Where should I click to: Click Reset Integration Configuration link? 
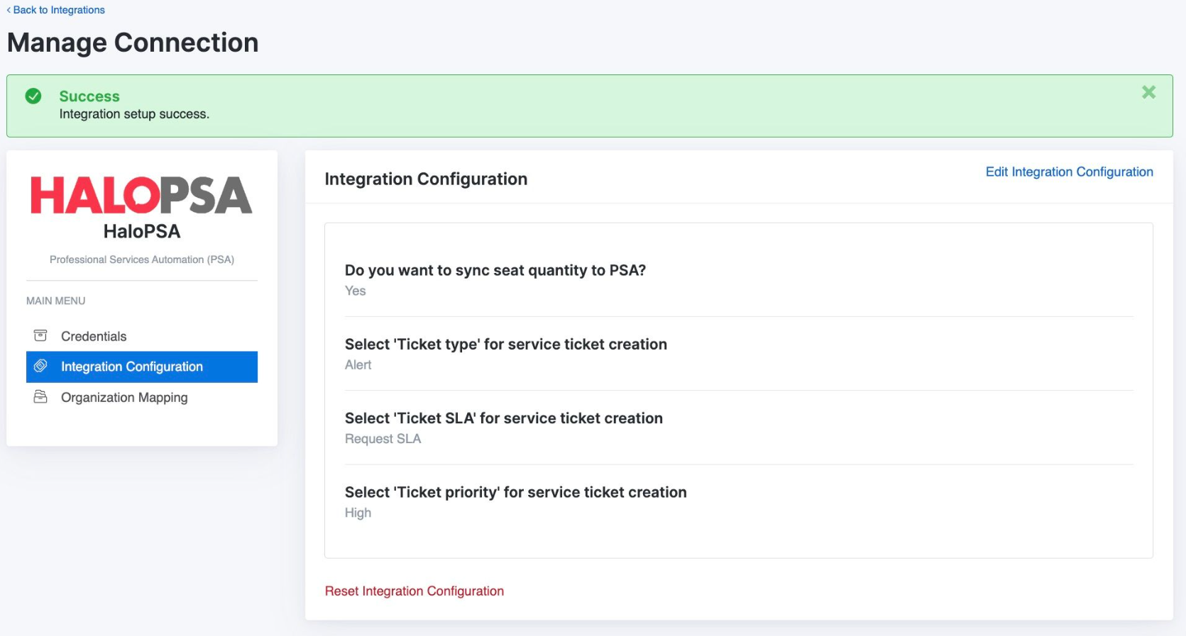414,591
